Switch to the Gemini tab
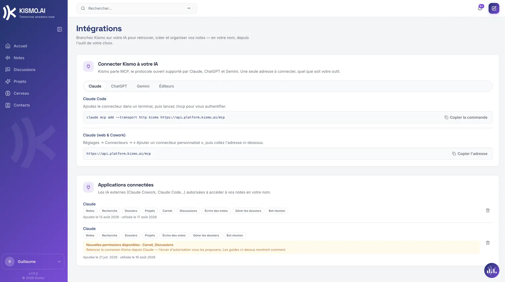505x282 pixels. click(143, 86)
